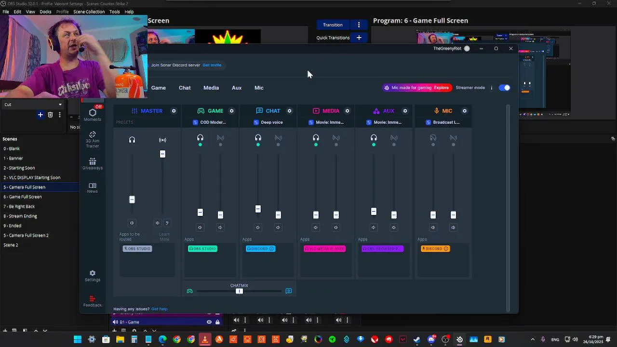617x347 pixels.
Task: Mute GAME headphone mix speaker button
Action: point(200,227)
